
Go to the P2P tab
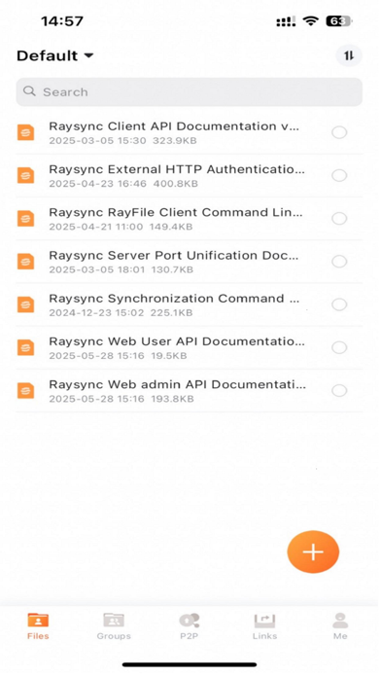point(189,626)
